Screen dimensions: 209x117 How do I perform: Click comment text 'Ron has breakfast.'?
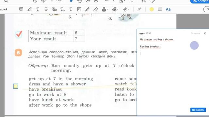(151, 46)
